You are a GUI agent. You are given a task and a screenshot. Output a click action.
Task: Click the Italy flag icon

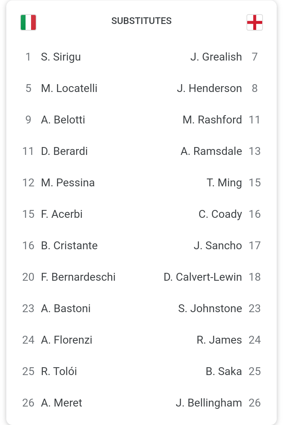pyautogui.click(x=28, y=22)
